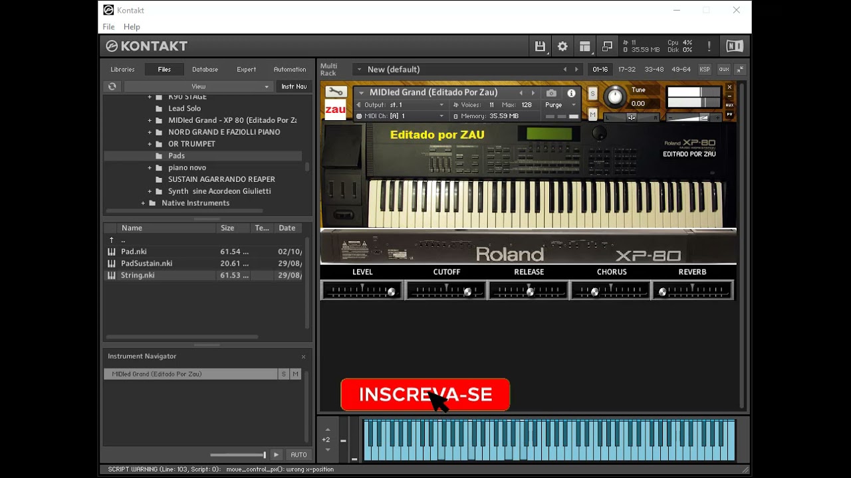Viewport: 851px width, 478px height.
Task: Open the instrument name dropdown arrow
Action: coord(362,93)
